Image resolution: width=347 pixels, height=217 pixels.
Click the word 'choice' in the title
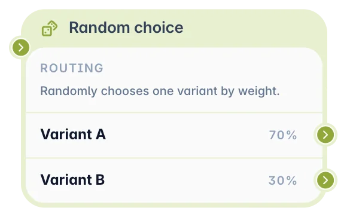159,27
